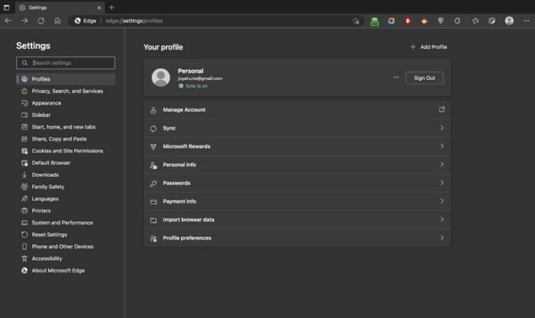Open Collections icon in toolbar
This screenshot has width=535, height=318.
point(491,21)
